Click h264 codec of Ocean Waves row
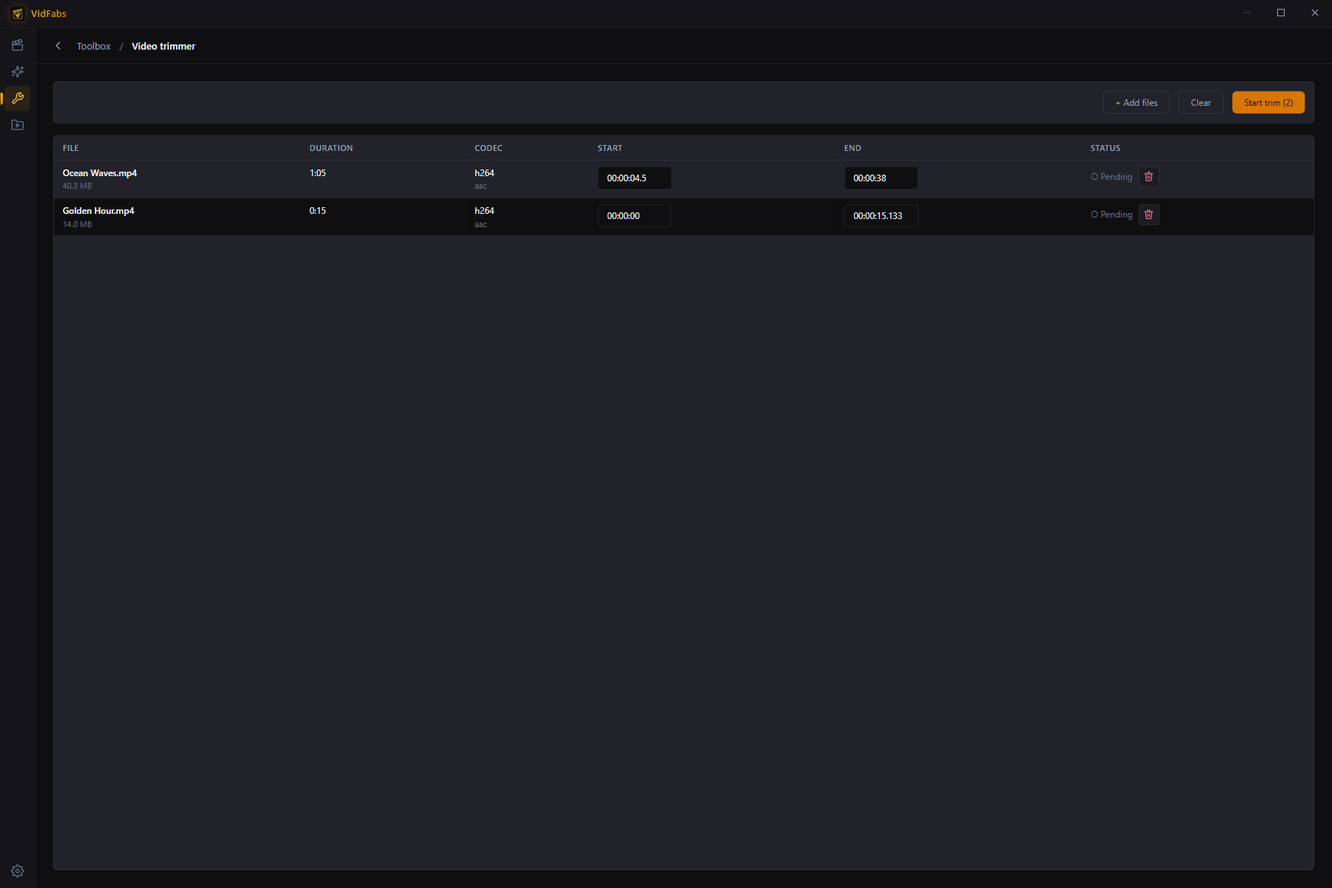Viewport: 1332px width, 888px height. point(484,173)
